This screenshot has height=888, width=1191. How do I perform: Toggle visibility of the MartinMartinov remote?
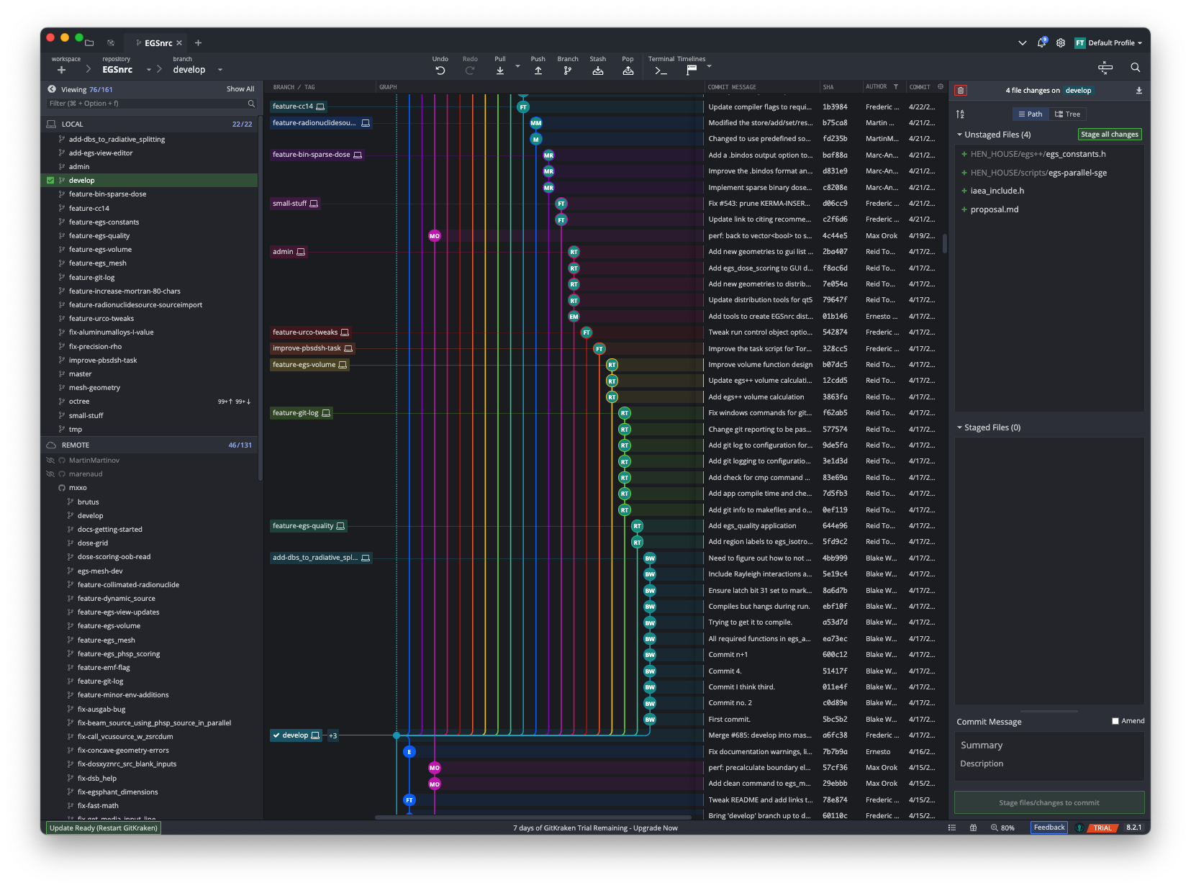click(50, 461)
